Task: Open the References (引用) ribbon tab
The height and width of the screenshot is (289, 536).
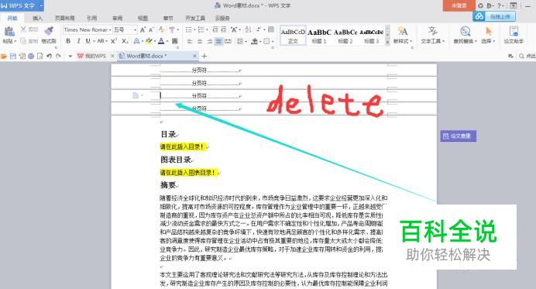Action: pyautogui.click(x=91, y=18)
